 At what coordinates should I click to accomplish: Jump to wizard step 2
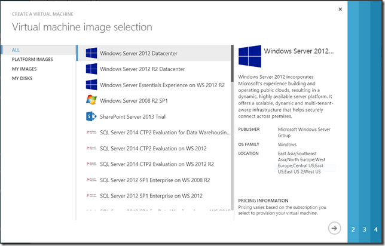(353, 229)
